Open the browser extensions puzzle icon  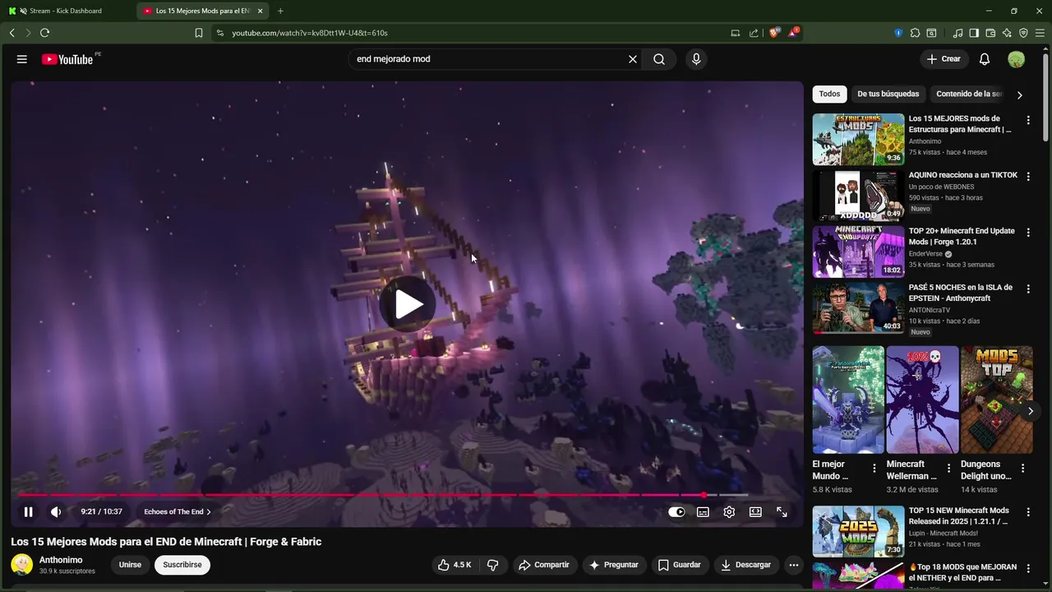click(x=915, y=33)
